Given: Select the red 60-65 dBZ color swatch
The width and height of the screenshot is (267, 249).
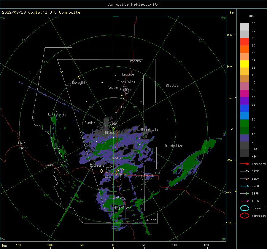Looking at the screenshot, I should tap(244, 41).
